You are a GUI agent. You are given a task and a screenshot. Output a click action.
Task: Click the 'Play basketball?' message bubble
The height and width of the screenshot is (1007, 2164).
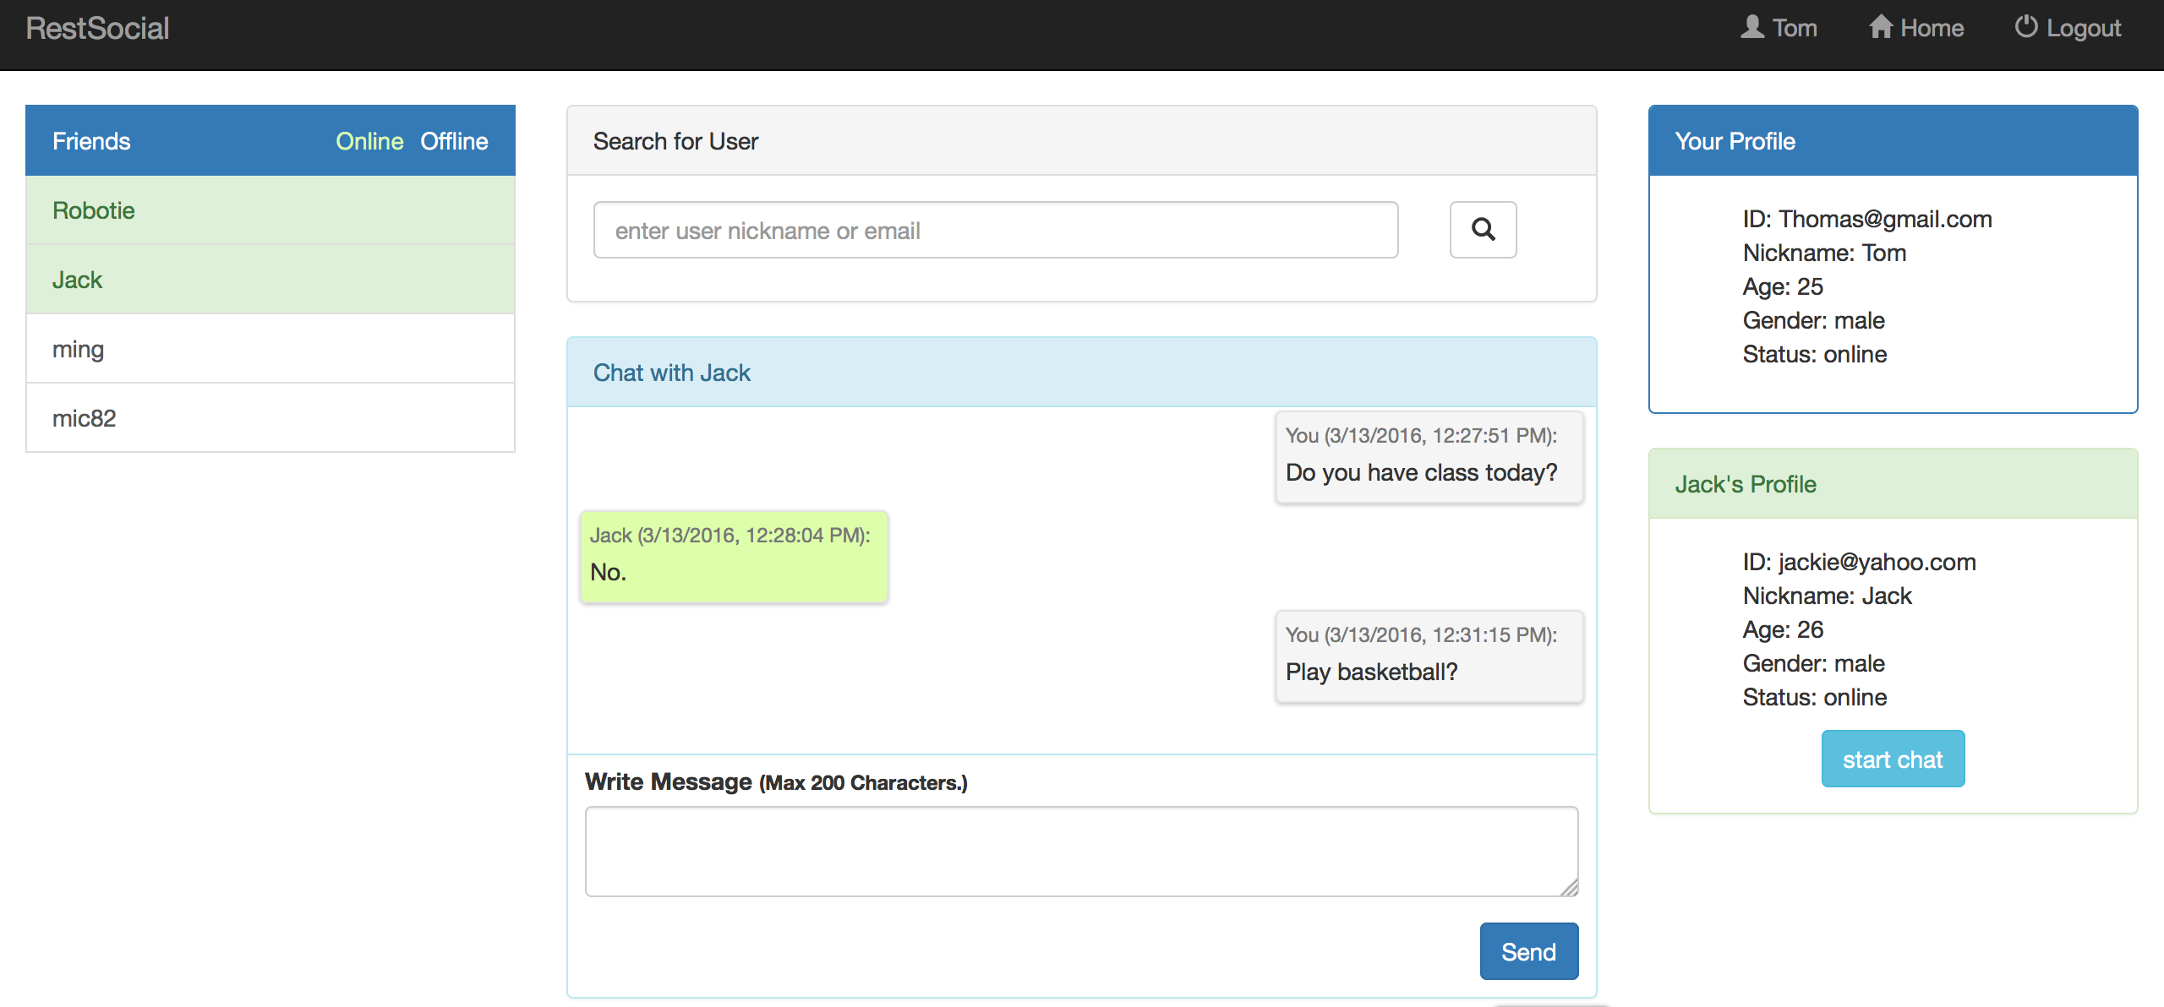click(x=1429, y=656)
